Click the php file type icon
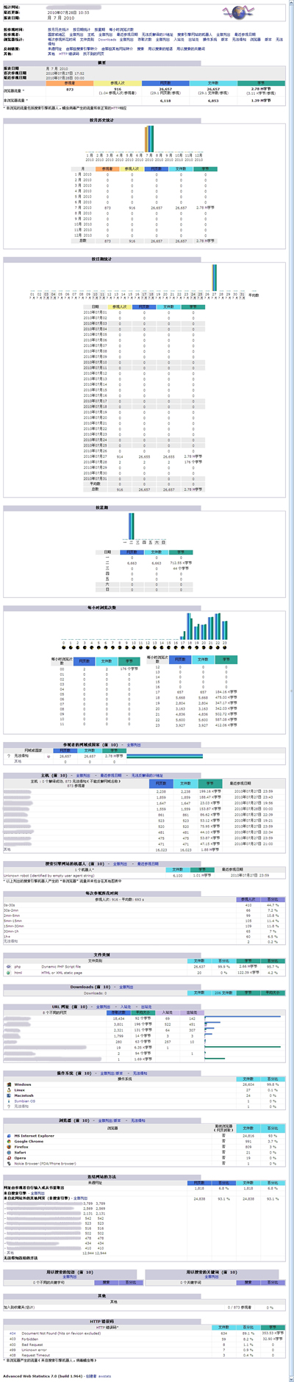Screen dimensions: 294x1382 (8, 966)
